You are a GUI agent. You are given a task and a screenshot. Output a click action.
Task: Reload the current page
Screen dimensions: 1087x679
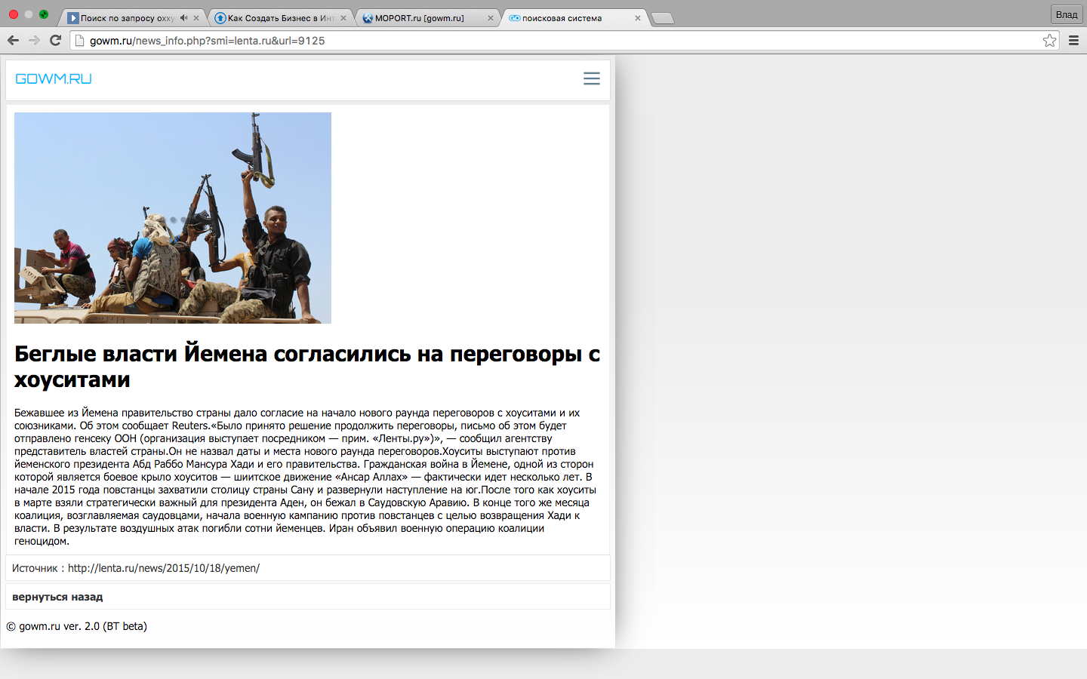coord(55,41)
